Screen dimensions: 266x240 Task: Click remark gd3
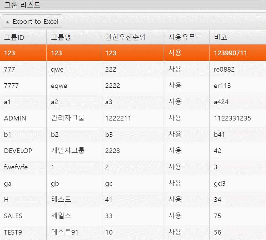click(x=219, y=184)
